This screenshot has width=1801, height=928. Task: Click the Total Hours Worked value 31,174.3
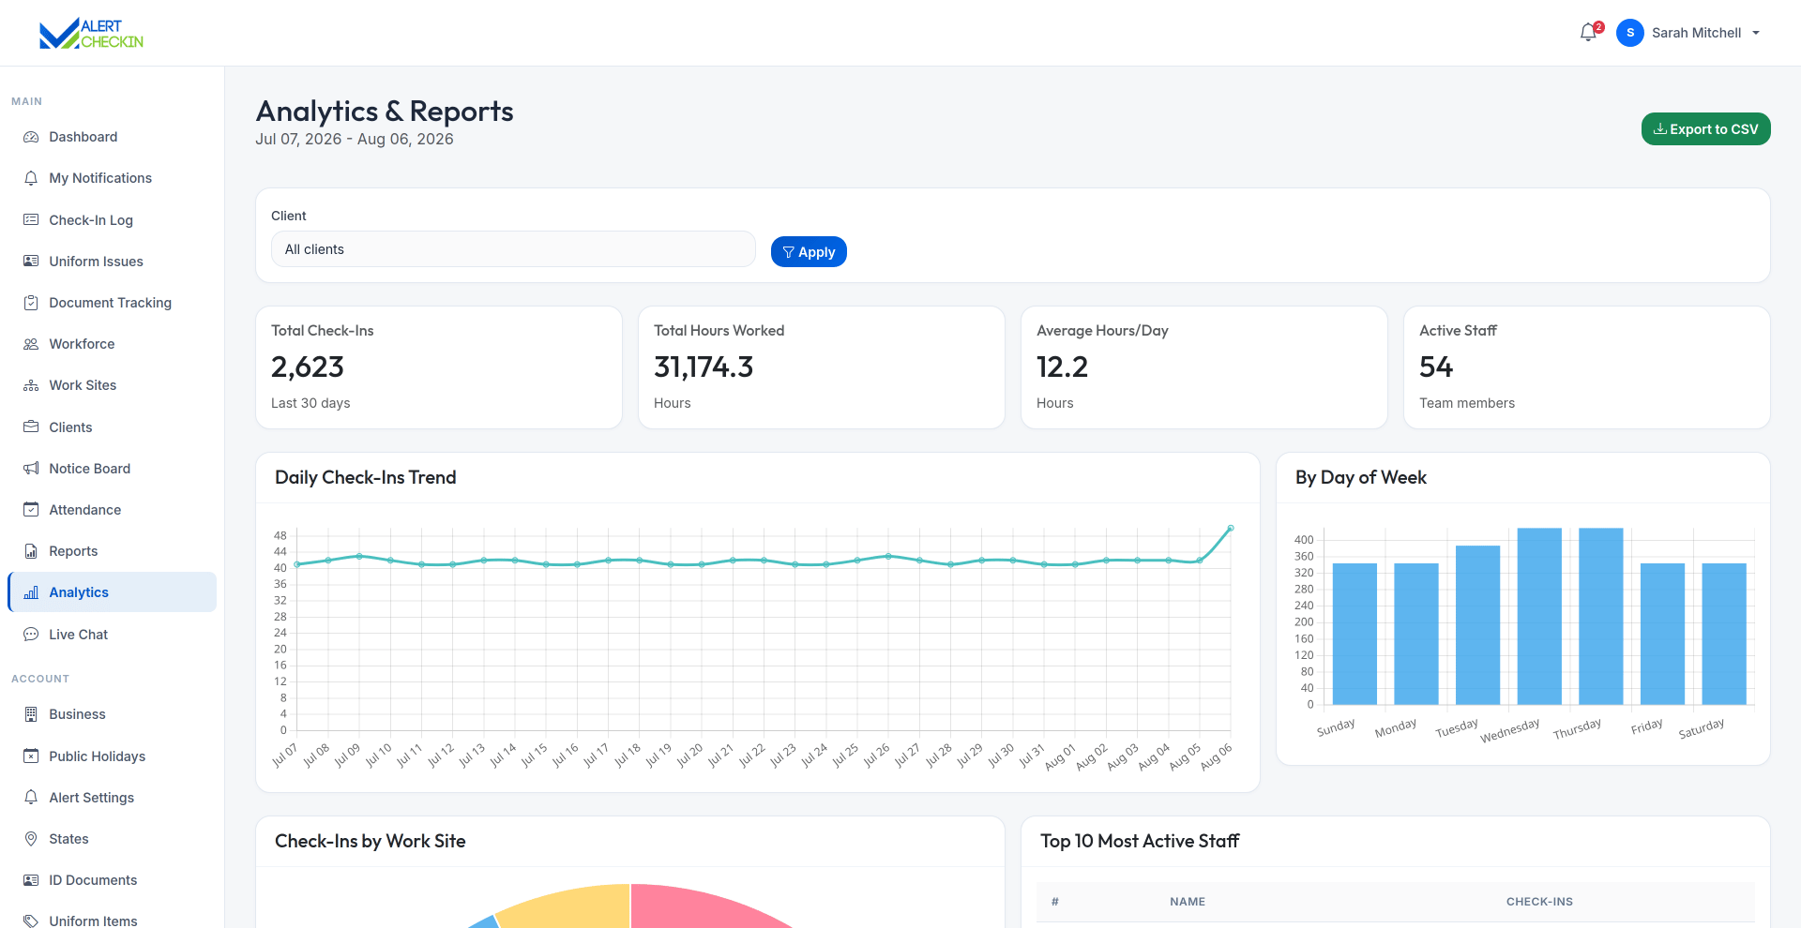704,367
